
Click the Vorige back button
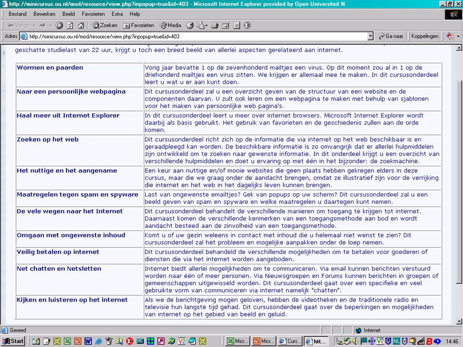(x=18, y=26)
